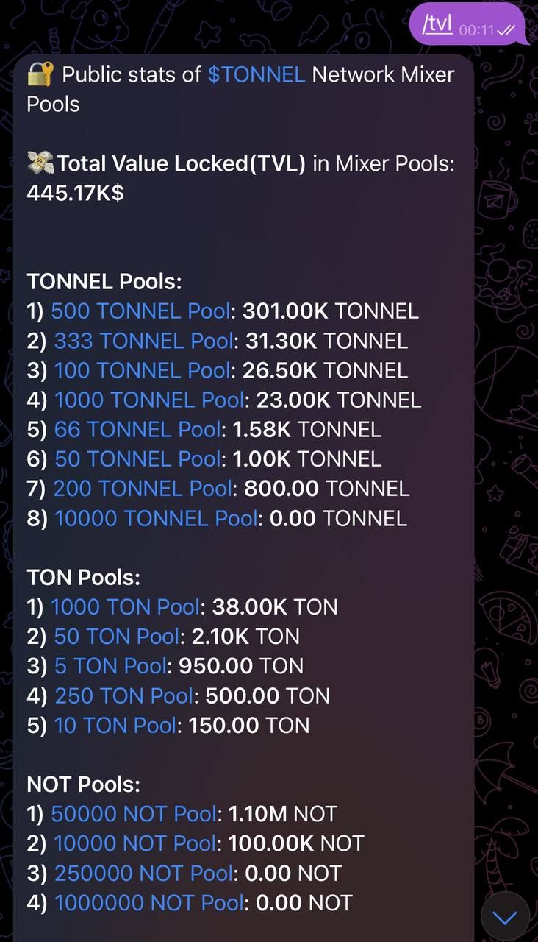The width and height of the screenshot is (538, 942).
Task: Open the 50000 NOT Pool link
Action: point(134,814)
